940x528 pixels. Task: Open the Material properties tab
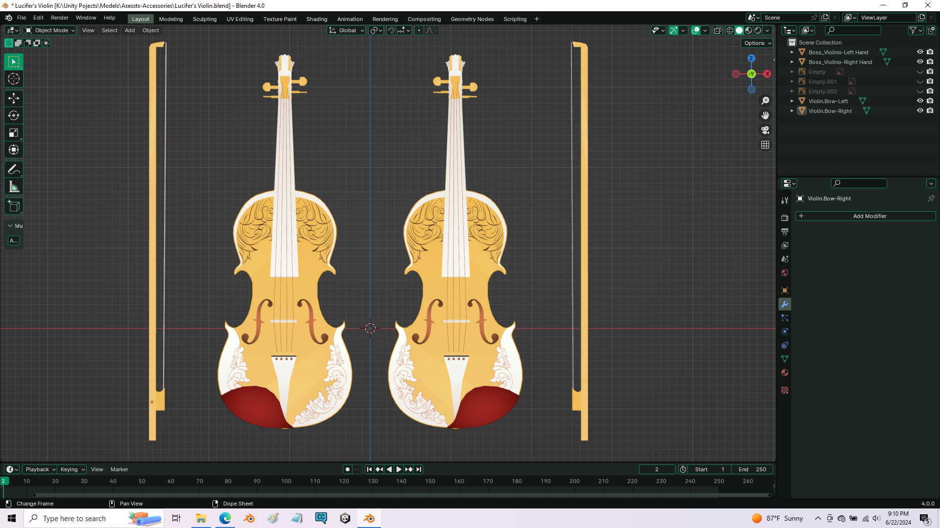(785, 373)
